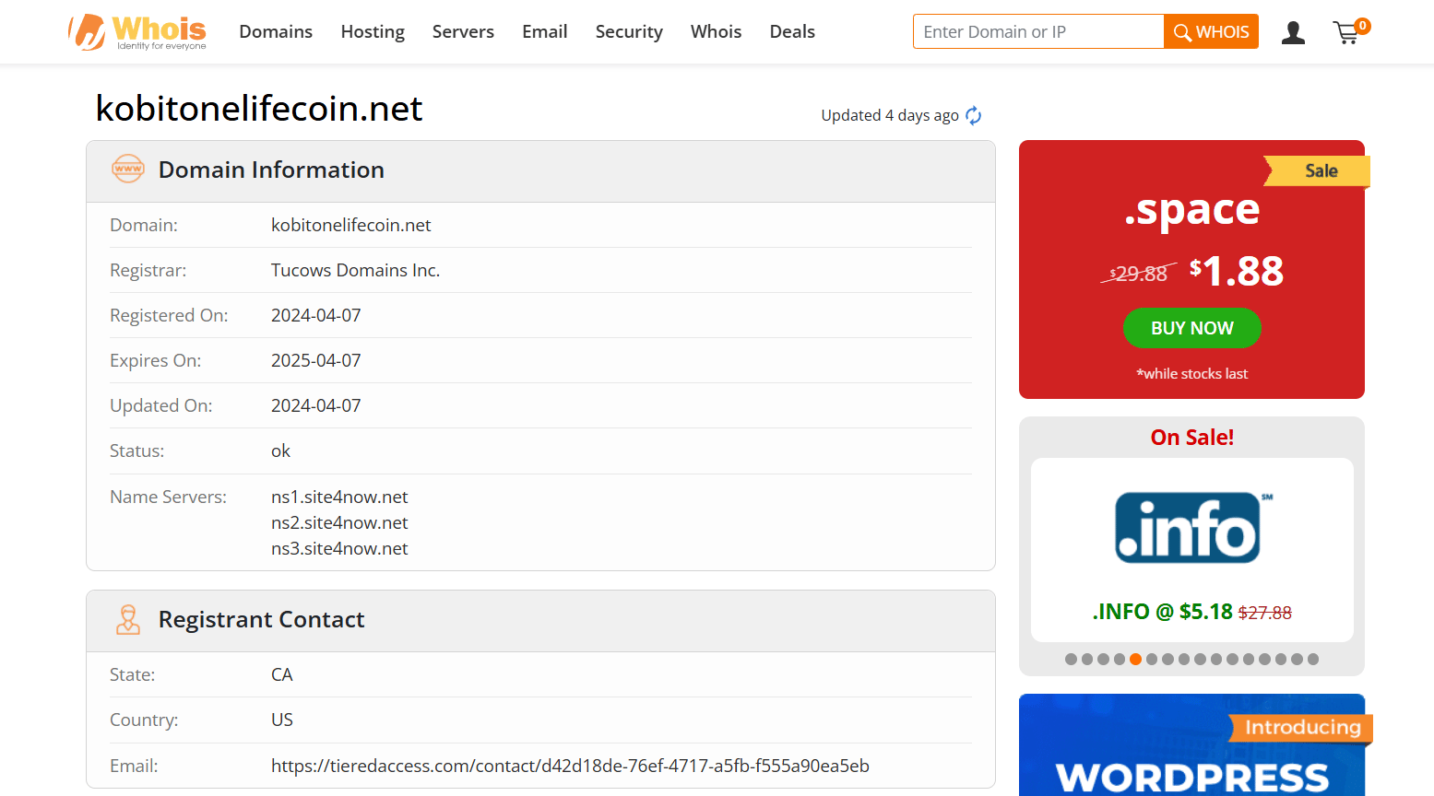Click the Domain Information heading
Viewport: 1434px width, 796px height.
[271, 170]
